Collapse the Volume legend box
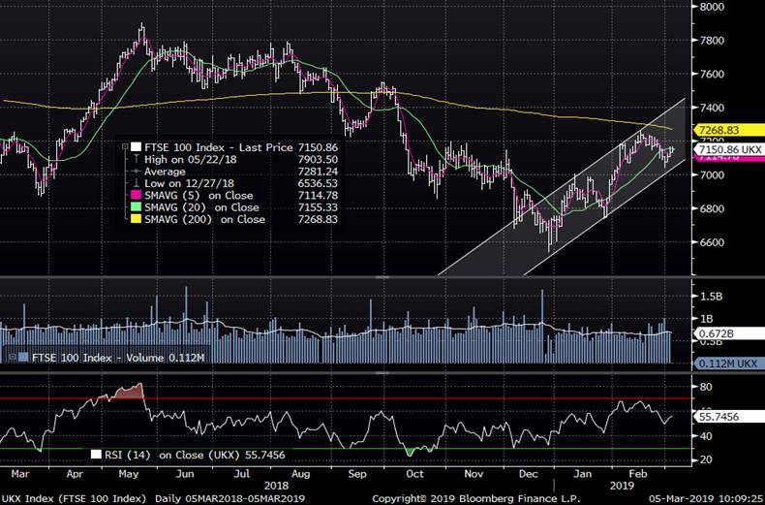 click(x=13, y=357)
